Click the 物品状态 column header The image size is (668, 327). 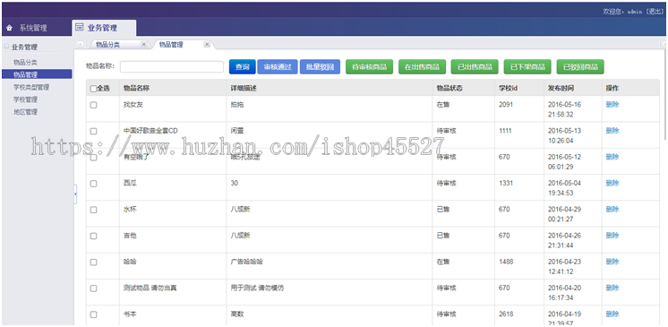point(450,89)
